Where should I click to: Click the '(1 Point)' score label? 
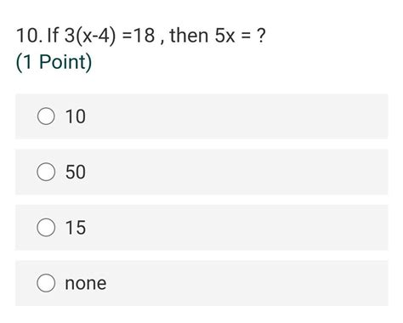coord(54,62)
